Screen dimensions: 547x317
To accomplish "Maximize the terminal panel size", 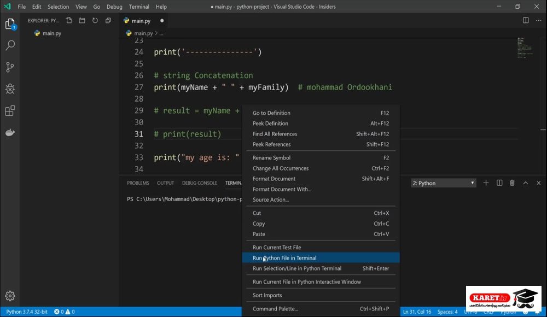I will (x=525, y=183).
